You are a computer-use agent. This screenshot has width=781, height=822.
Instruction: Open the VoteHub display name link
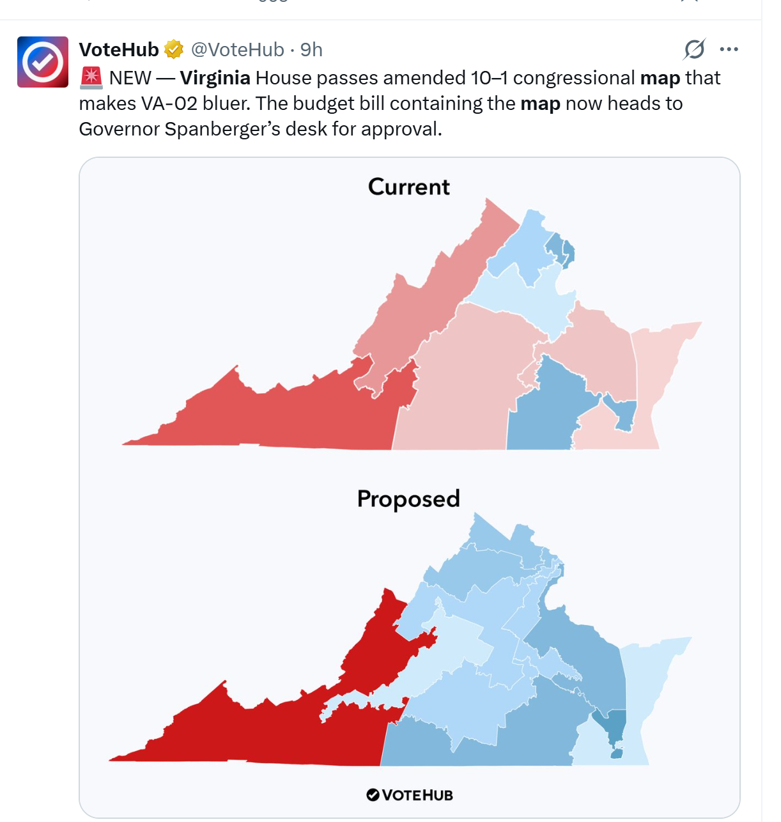(x=119, y=49)
